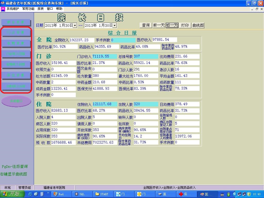Switch to the Rad... taskbar window
This screenshot has height=198, width=264.
point(61,194)
